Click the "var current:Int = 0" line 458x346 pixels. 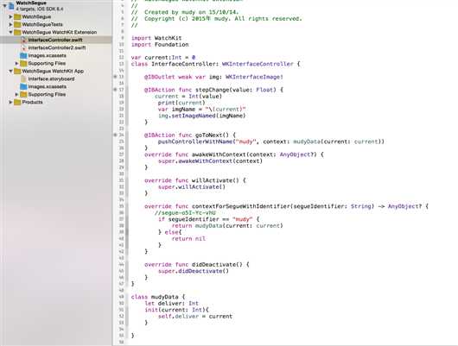click(x=163, y=58)
